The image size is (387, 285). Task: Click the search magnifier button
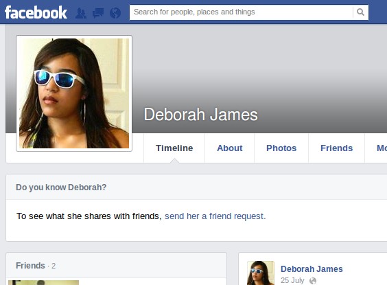[x=360, y=12]
